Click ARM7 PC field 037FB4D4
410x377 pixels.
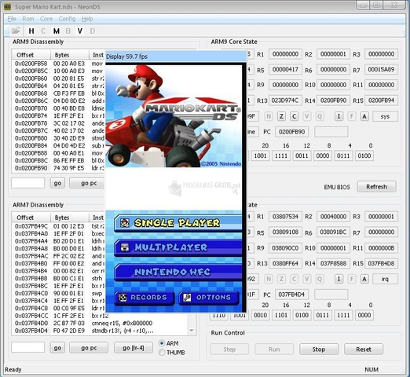pyautogui.click(x=291, y=295)
